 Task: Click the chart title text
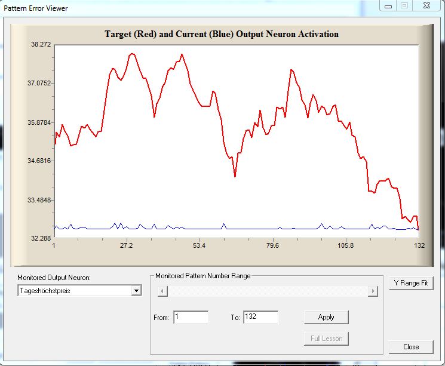[221, 34]
